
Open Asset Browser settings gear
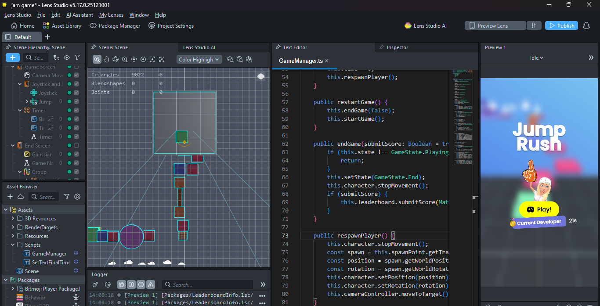(x=77, y=197)
